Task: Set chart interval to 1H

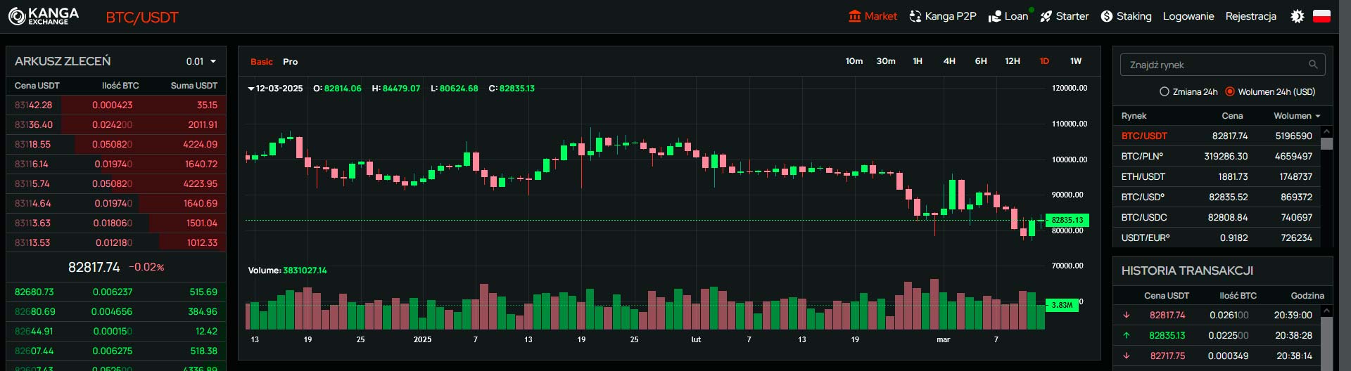Action: (x=918, y=61)
